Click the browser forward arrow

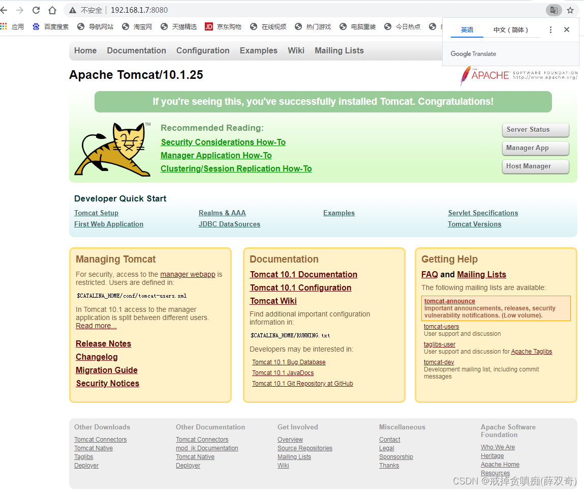[x=20, y=10]
